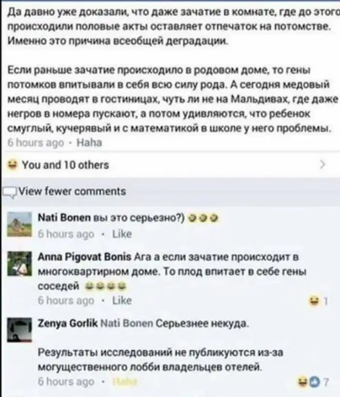The image size is (340, 397).
Task: Like Nati Bonen's comment
Action: pos(122,234)
